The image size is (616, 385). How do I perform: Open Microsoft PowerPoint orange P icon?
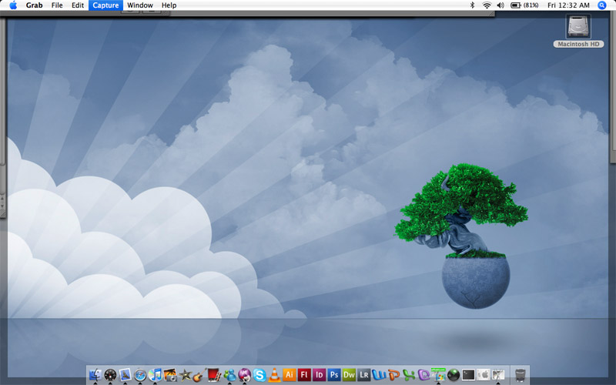coord(393,375)
